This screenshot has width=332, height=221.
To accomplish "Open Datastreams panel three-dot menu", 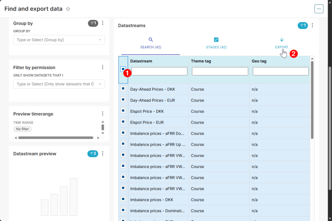I will (312, 25).
